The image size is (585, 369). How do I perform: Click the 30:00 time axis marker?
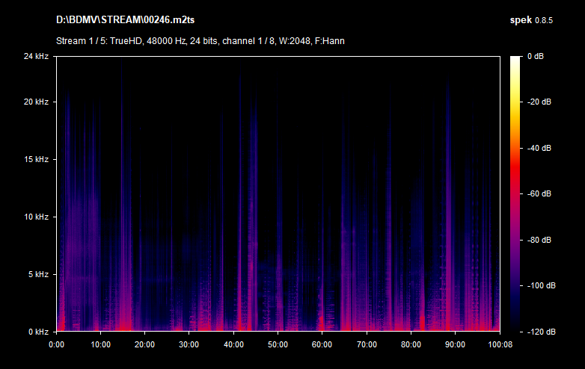coord(189,344)
